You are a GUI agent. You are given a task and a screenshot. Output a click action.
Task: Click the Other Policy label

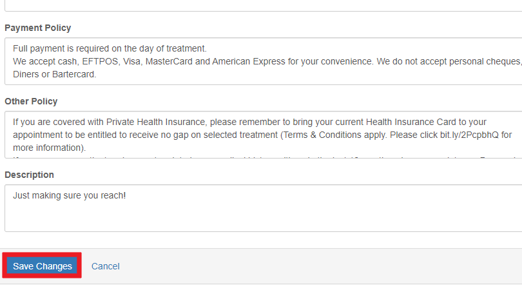(x=31, y=101)
